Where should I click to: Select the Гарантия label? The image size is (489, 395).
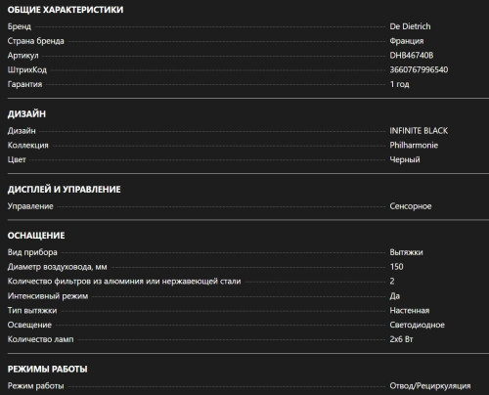point(24,84)
